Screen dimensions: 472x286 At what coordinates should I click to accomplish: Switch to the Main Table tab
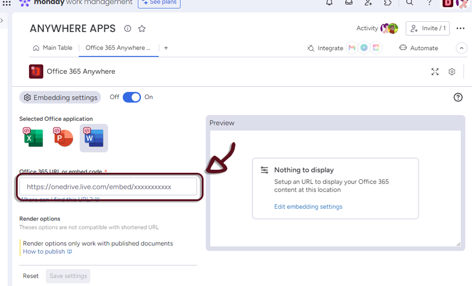coord(53,48)
